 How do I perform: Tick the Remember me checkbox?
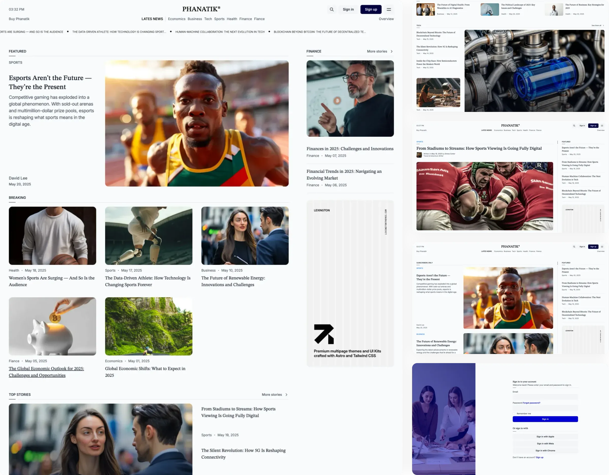coord(514,413)
